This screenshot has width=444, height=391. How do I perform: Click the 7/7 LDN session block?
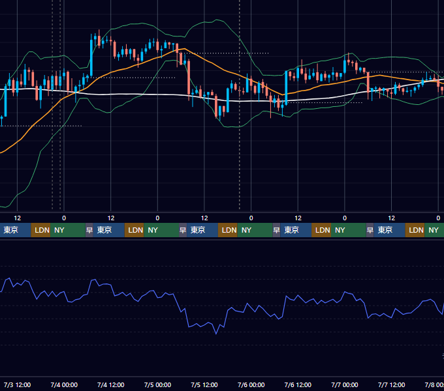(415, 230)
